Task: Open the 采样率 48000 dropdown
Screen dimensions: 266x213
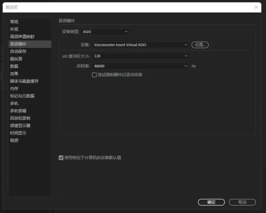Action: point(140,66)
